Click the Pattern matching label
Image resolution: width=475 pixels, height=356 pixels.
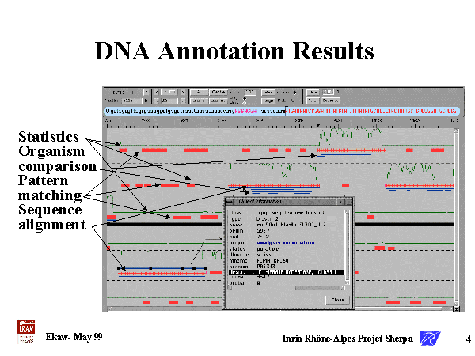pos(49,188)
